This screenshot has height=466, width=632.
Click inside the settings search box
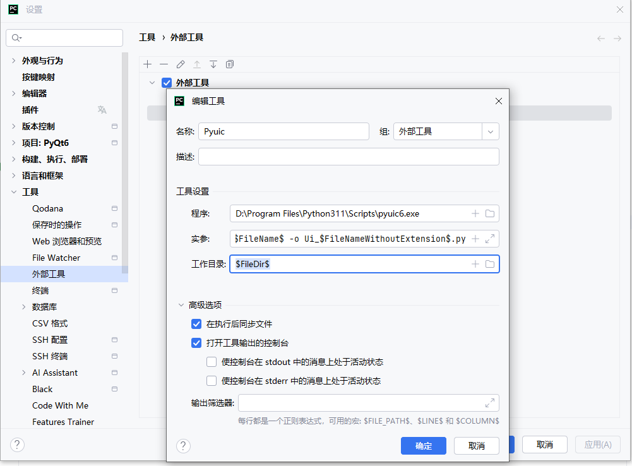[x=64, y=37]
